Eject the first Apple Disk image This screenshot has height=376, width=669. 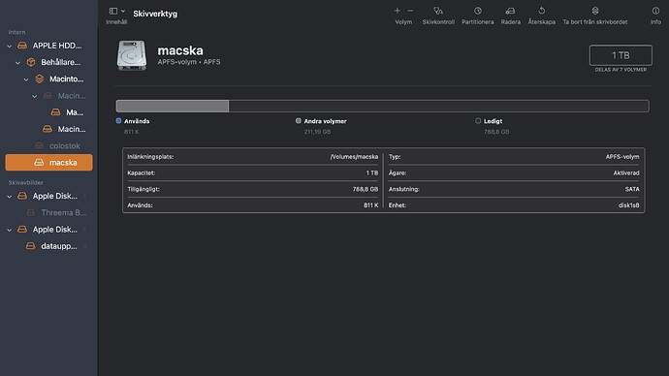[84, 196]
